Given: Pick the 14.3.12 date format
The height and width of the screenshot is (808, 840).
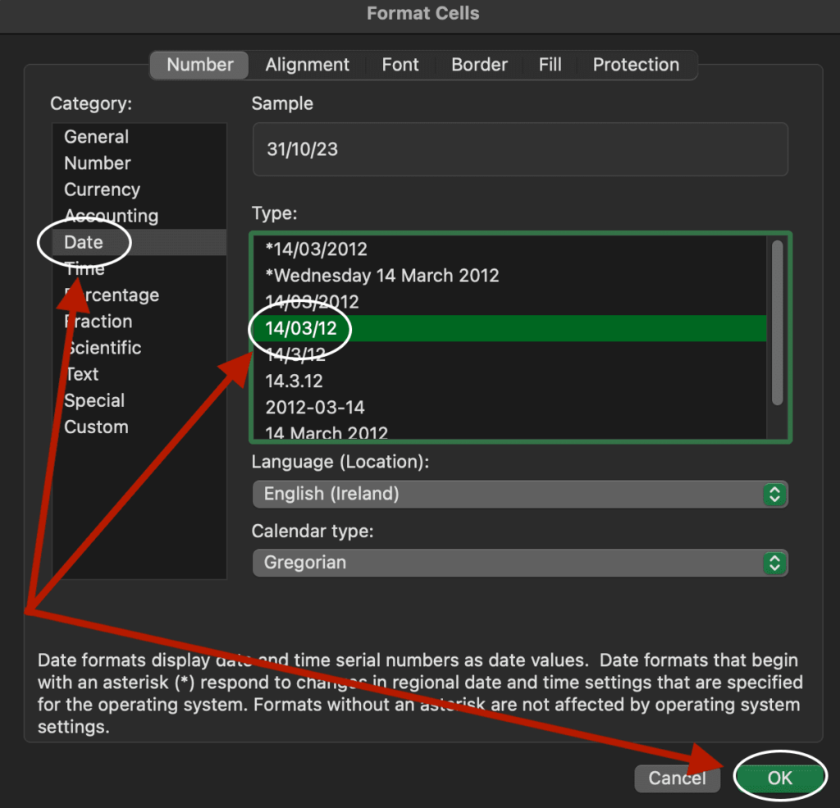Looking at the screenshot, I should coord(294,381).
